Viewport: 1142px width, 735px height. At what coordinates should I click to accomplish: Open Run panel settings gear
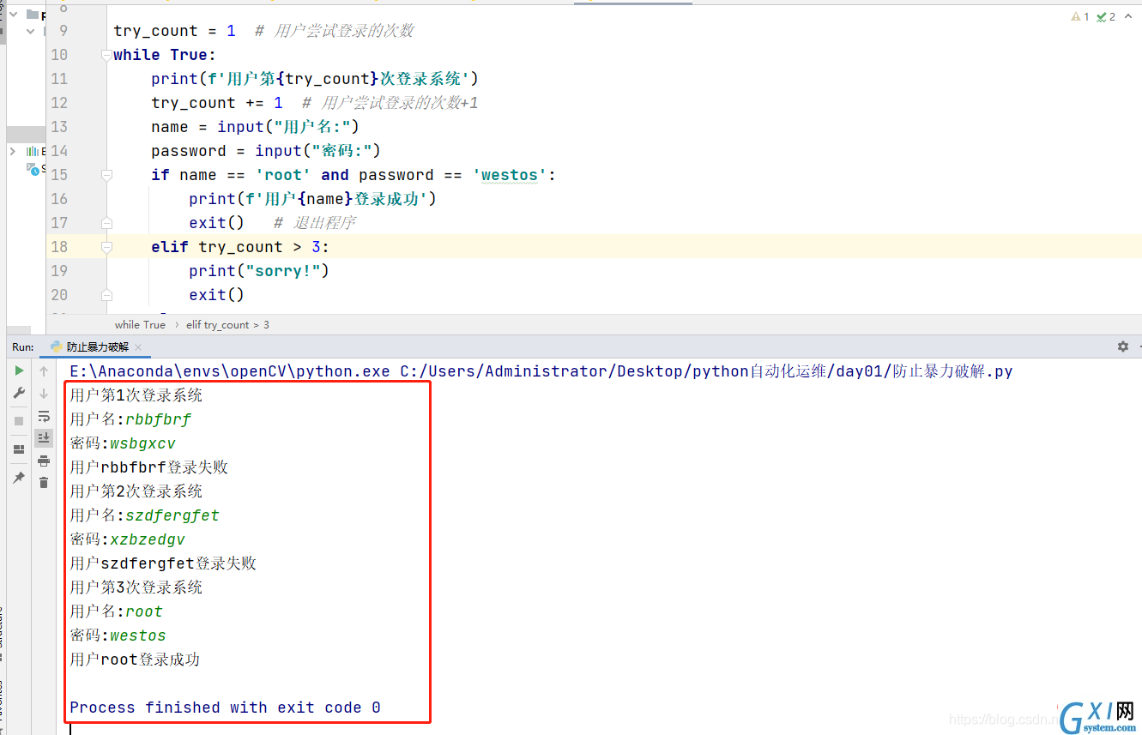(x=1123, y=346)
